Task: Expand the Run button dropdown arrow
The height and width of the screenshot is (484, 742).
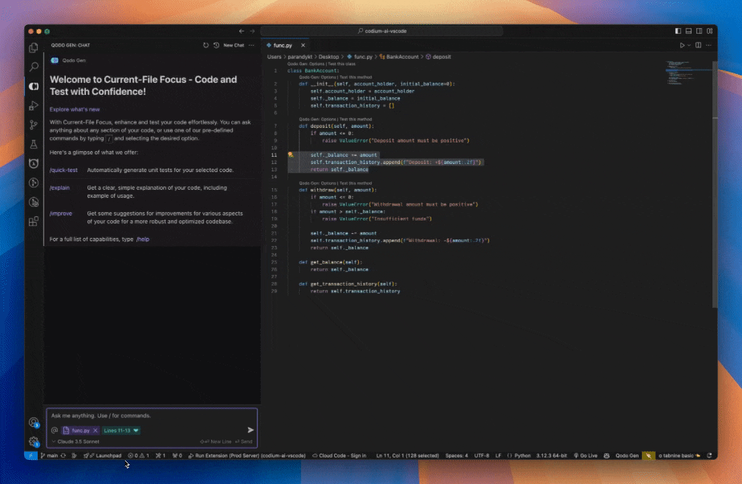Action: coord(689,46)
